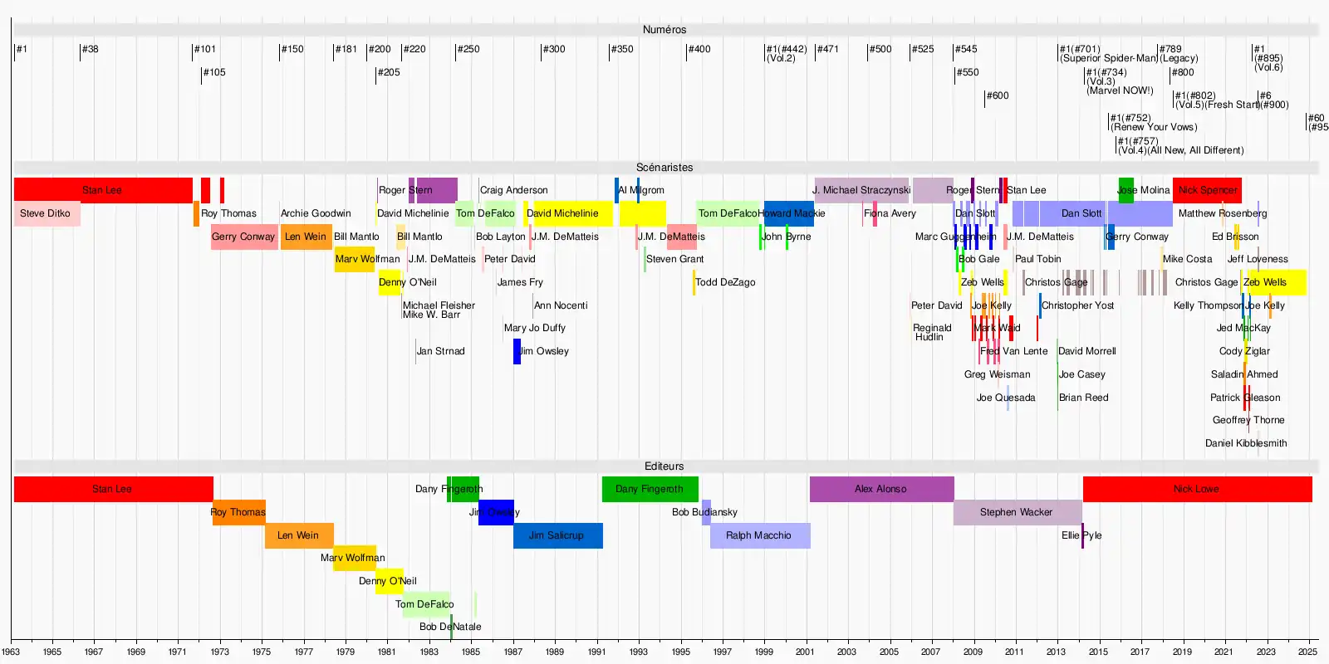1329x664 pixels.
Task: Click the blue Jim Salicrup editor bar
Action: tap(557, 535)
